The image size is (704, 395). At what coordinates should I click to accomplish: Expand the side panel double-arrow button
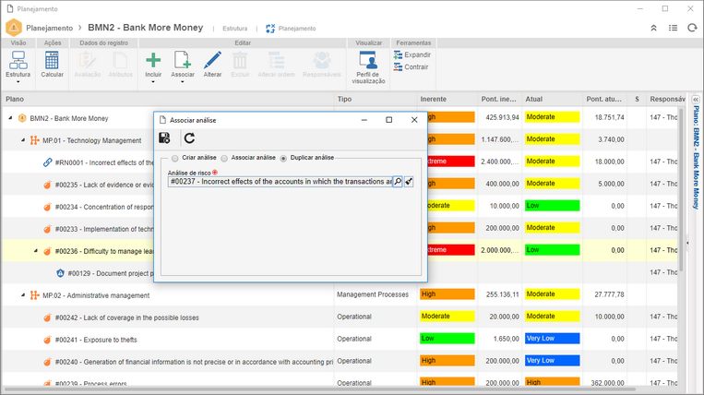coord(696,99)
